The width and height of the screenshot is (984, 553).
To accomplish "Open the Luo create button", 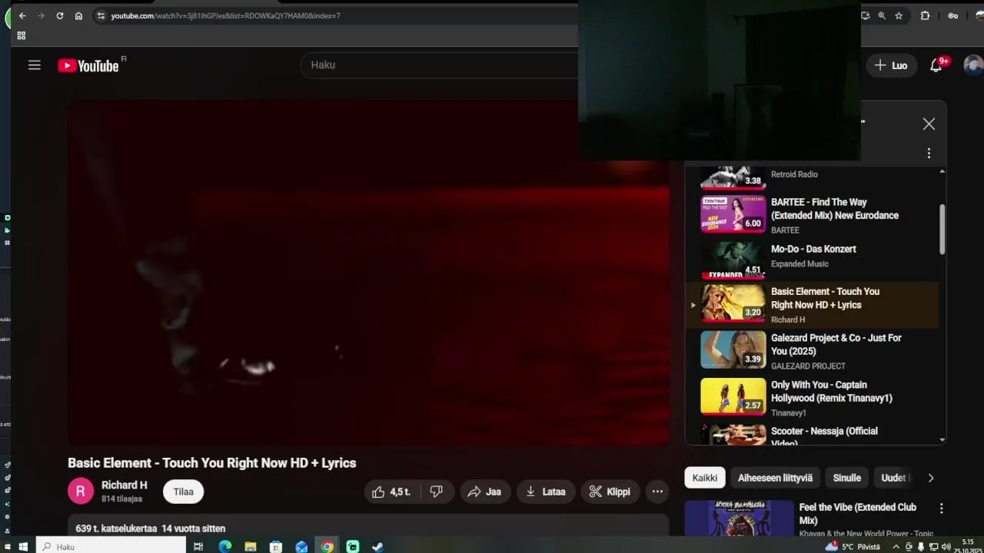I will pyautogui.click(x=891, y=65).
